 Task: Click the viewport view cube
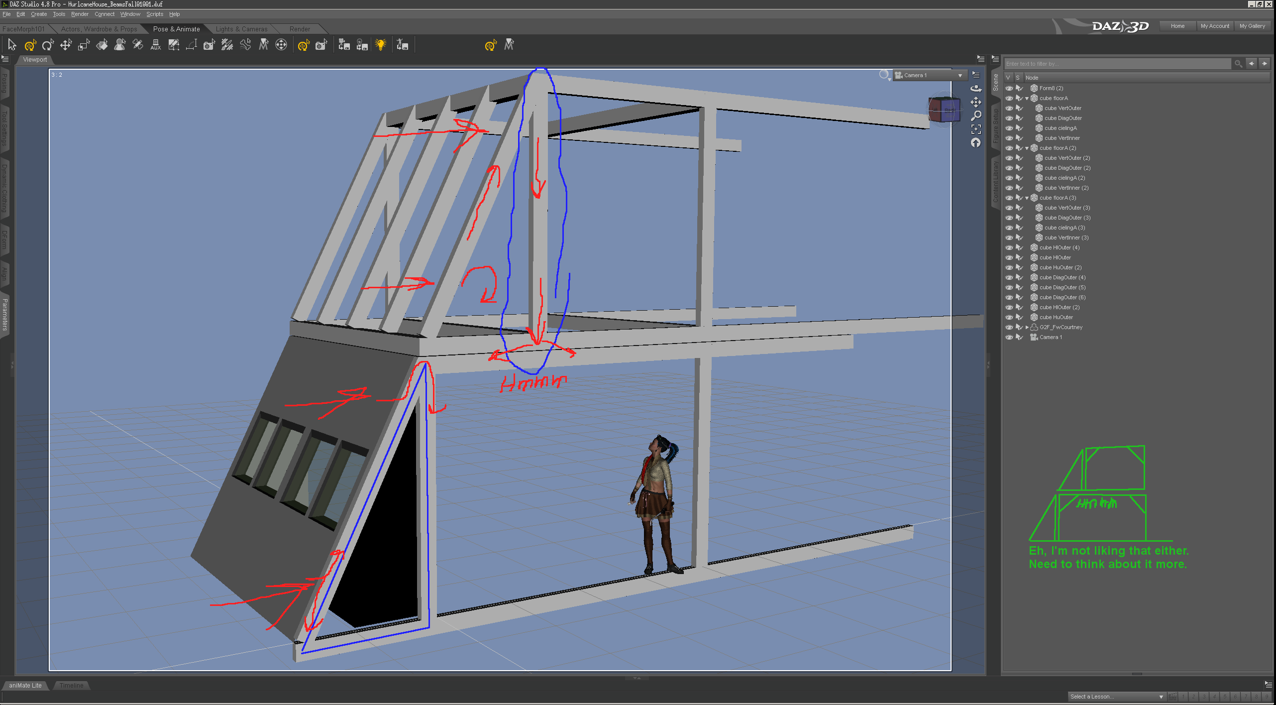pyautogui.click(x=944, y=110)
